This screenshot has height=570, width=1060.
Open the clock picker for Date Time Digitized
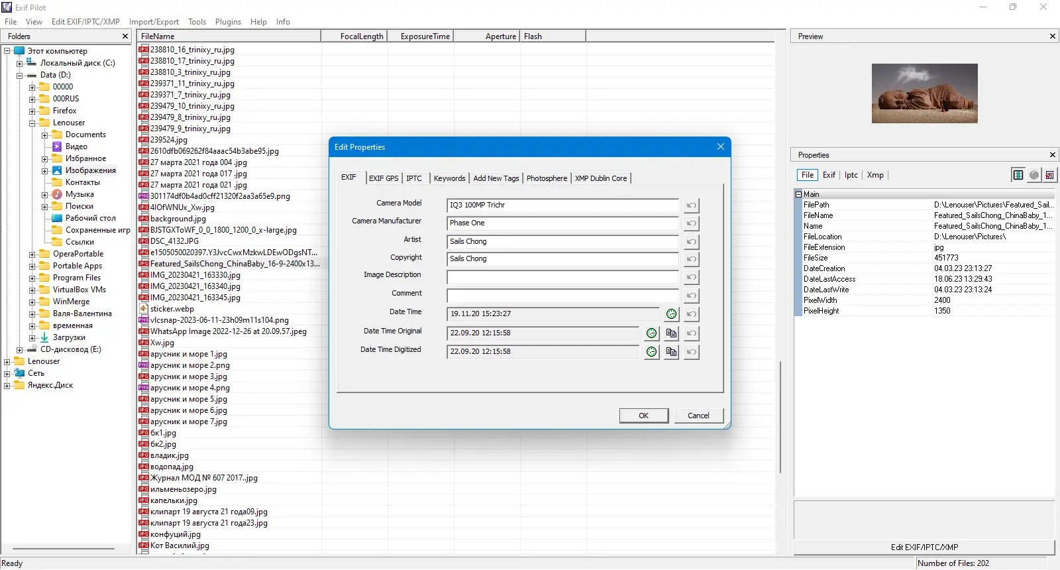coord(652,352)
